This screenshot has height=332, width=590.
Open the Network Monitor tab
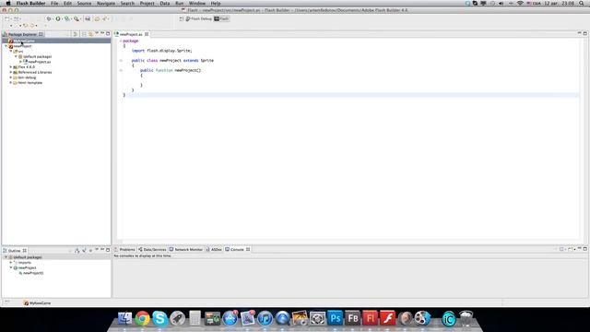point(186,249)
